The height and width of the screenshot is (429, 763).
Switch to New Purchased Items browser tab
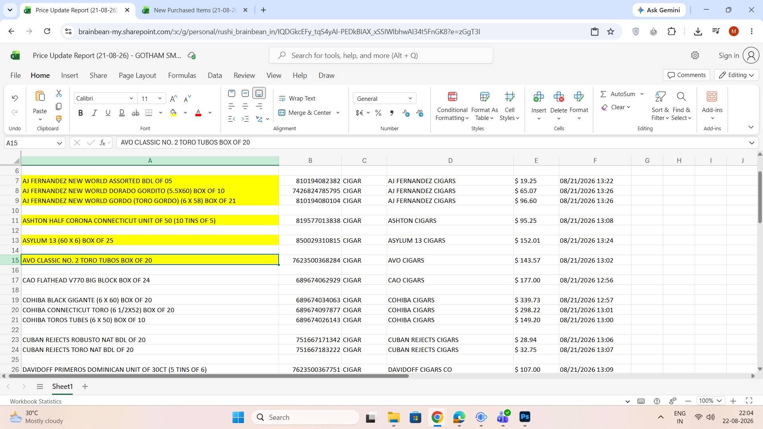coord(194,10)
